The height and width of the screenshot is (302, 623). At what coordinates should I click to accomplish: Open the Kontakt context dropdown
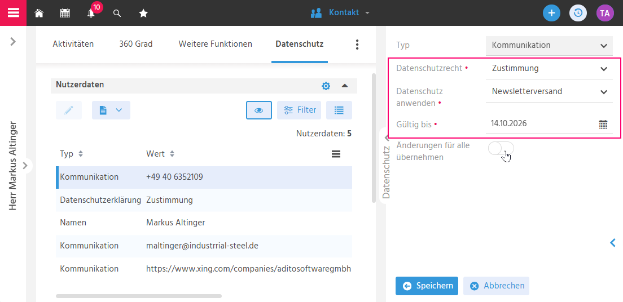[x=340, y=13]
